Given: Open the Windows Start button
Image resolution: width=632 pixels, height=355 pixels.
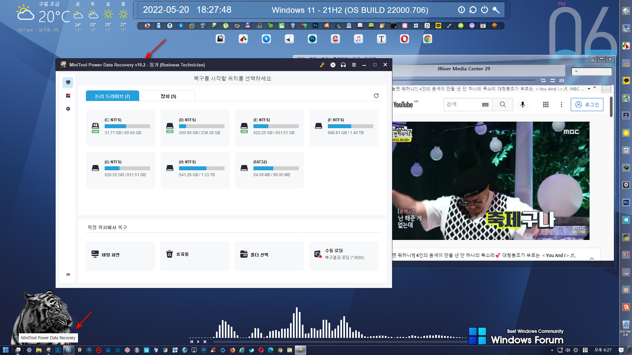Looking at the screenshot, I should click(6, 350).
